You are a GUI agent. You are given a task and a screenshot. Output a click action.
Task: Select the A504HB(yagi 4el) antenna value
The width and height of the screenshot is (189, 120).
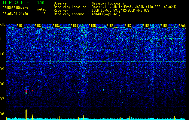click(x=106, y=14)
